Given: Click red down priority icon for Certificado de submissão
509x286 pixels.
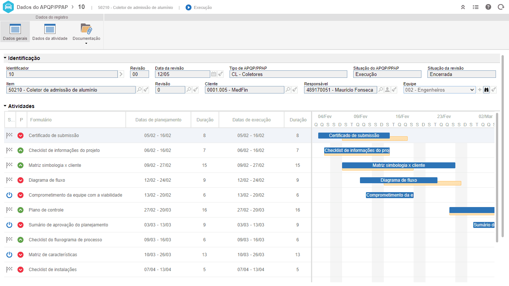Looking at the screenshot, I should pos(20,136).
